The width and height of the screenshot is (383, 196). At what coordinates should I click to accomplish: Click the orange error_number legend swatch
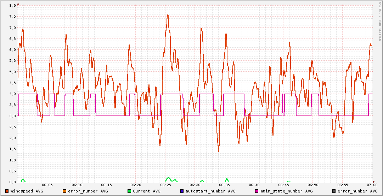pyautogui.click(x=64, y=191)
